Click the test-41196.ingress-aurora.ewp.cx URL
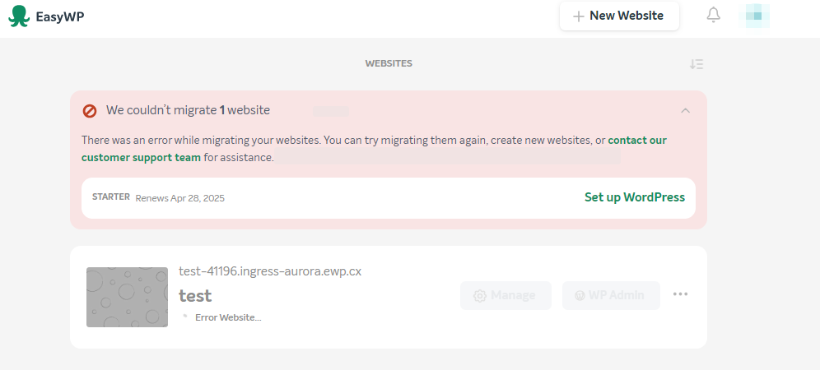 tap(270, 271)
